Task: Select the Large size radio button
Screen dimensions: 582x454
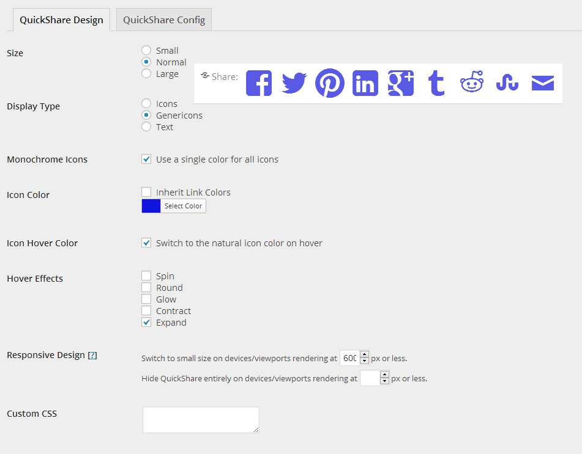Action: click(146, 73)
